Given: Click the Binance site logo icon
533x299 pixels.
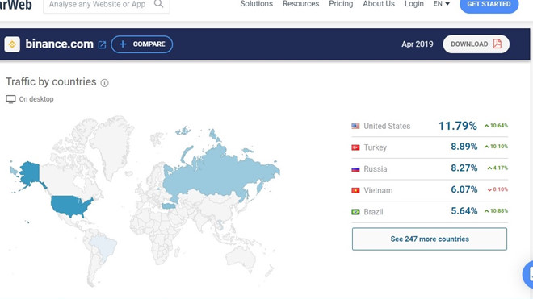Looking at the screenshot, I should pos(12,44).
